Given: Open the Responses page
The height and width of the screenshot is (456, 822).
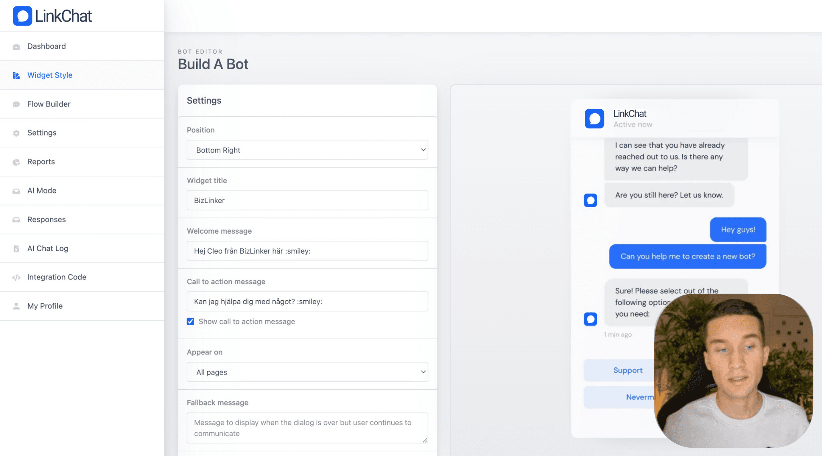Looking at the screenshot, I should pos(82,220).
